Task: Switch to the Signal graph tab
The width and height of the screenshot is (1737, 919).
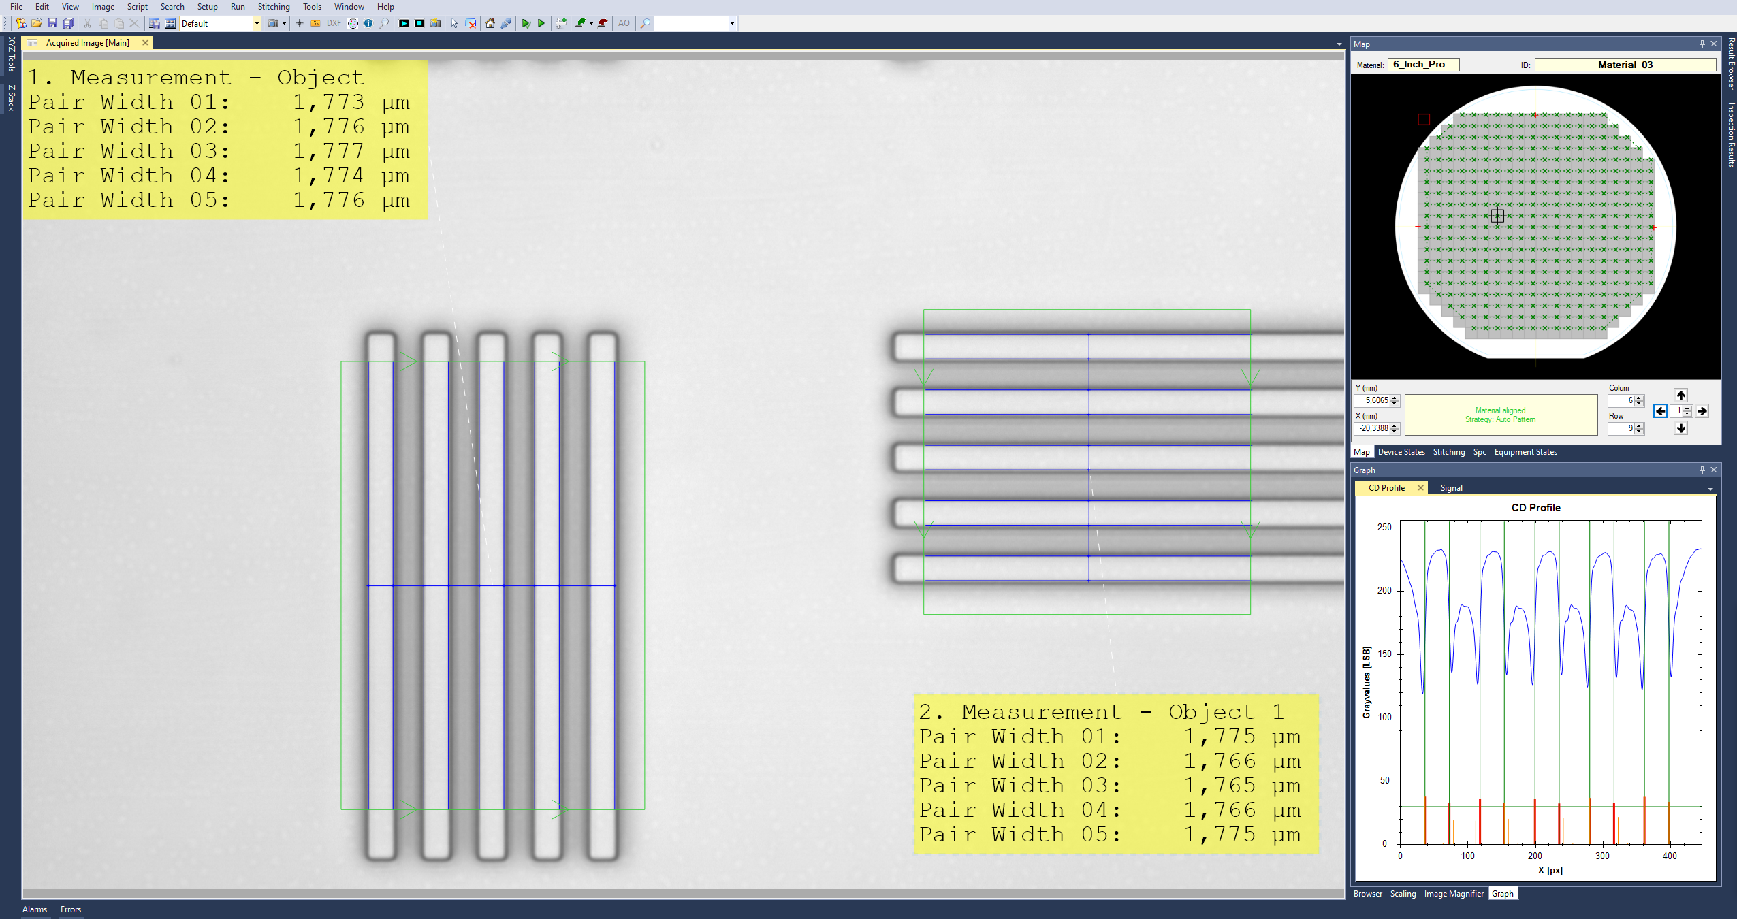Action: (1451, 488)
